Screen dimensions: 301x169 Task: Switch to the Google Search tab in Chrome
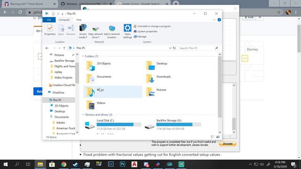142,4
